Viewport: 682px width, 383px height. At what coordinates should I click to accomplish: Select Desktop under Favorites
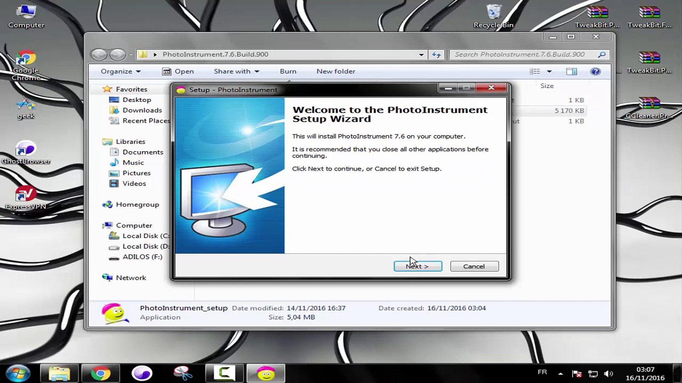click(x=137, y=100)
